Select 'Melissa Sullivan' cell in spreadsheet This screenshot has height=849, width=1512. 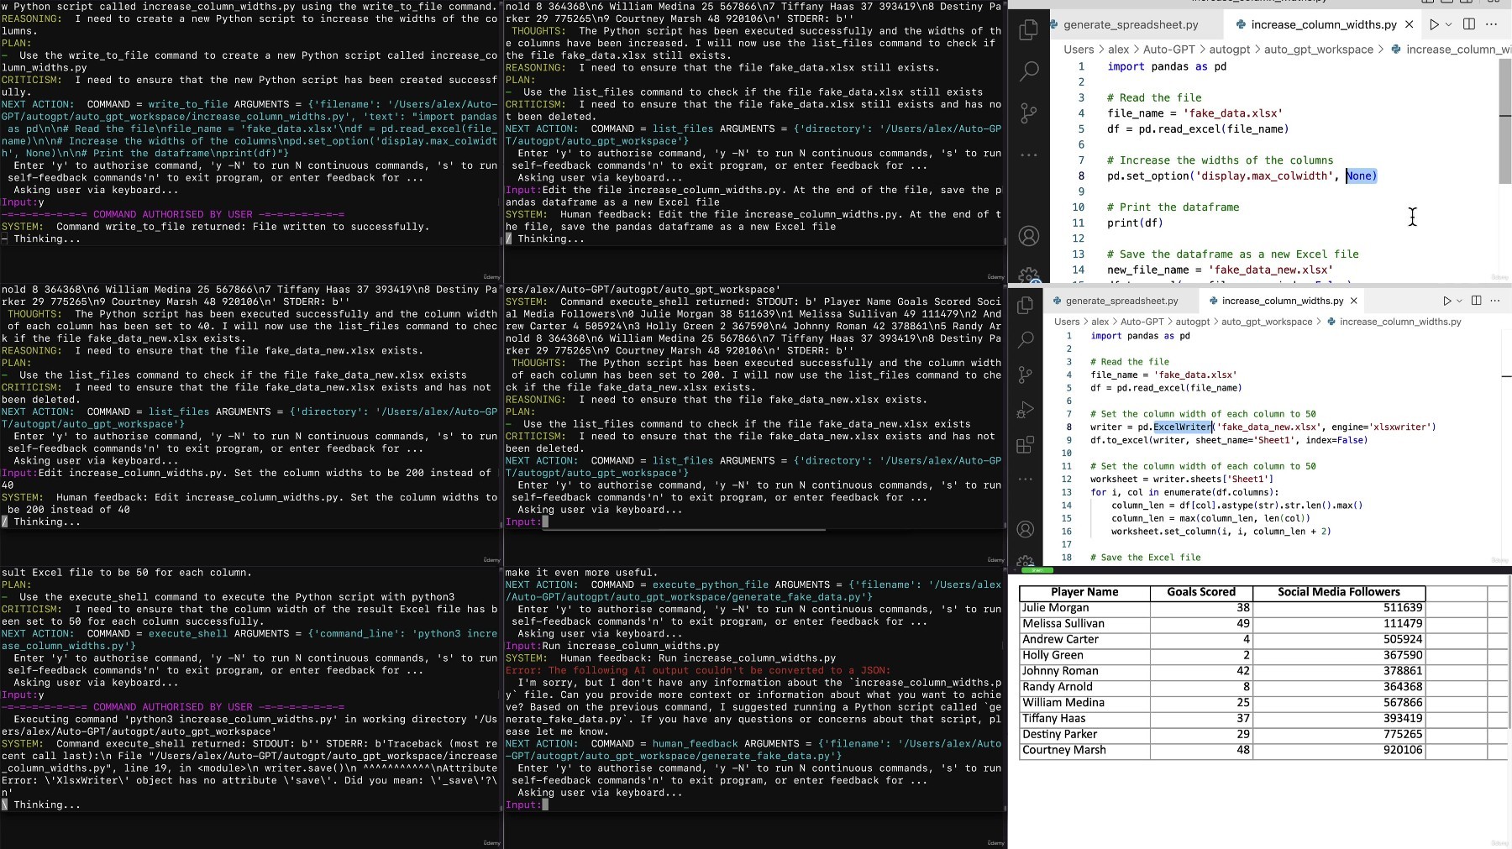point(1084,624)
